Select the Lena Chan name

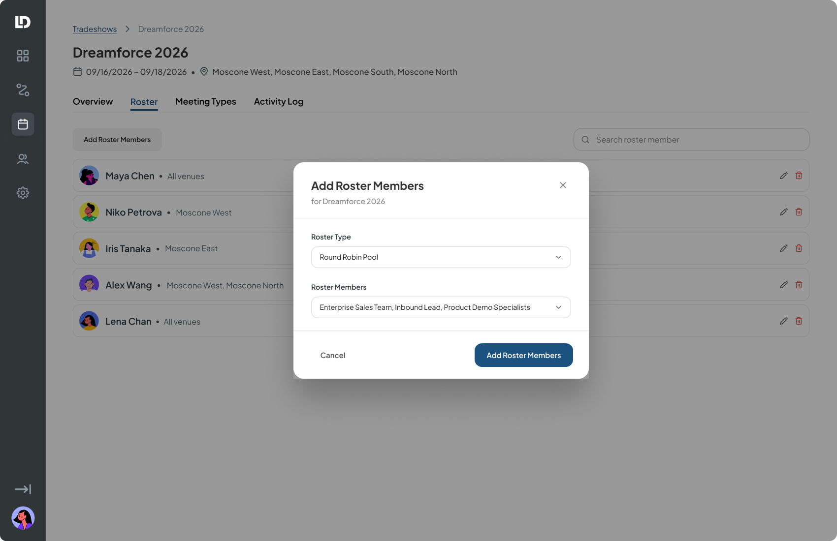129,322
